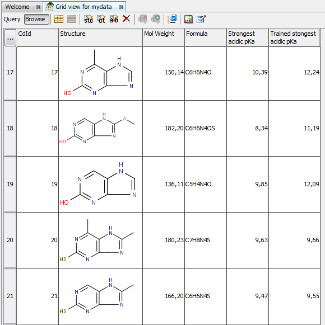Click trained pKa value 11,19
Image resolution: width=325 pixels, height=325 pixels.
[x=294, y=129]
